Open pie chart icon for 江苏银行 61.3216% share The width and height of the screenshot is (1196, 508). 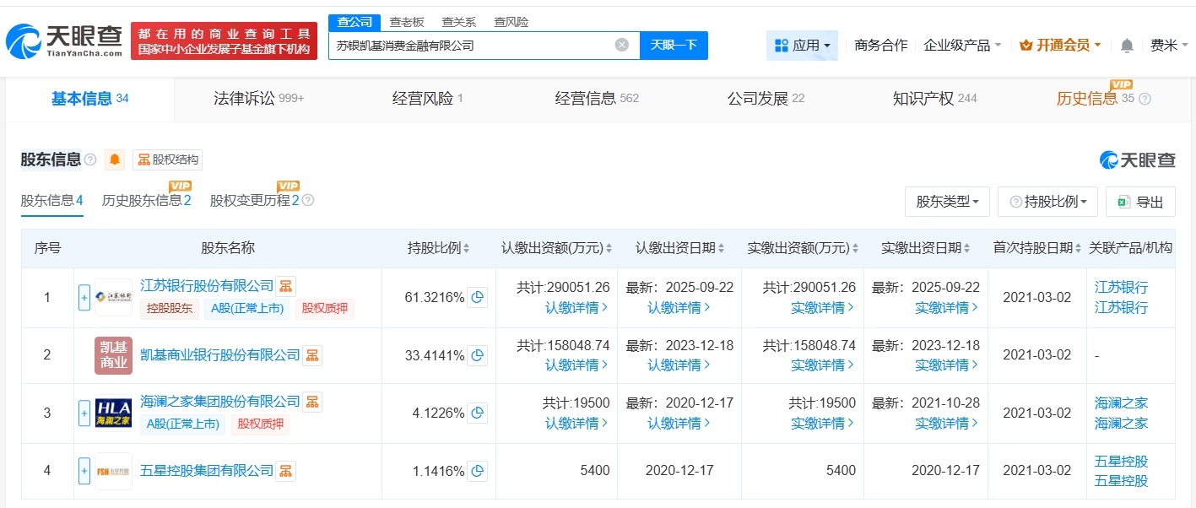coord(478,297)
